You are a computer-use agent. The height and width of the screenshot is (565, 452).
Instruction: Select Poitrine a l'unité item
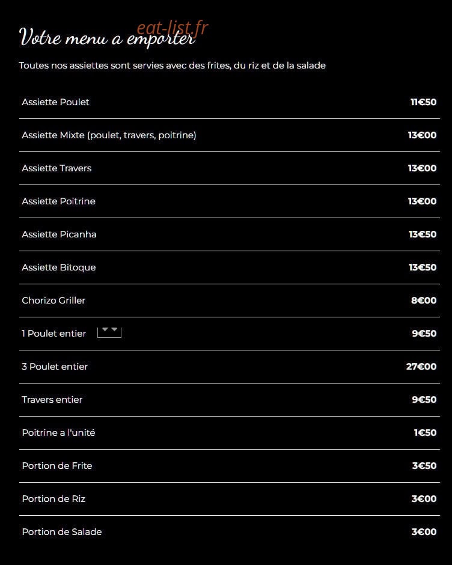tap(229, 433)
